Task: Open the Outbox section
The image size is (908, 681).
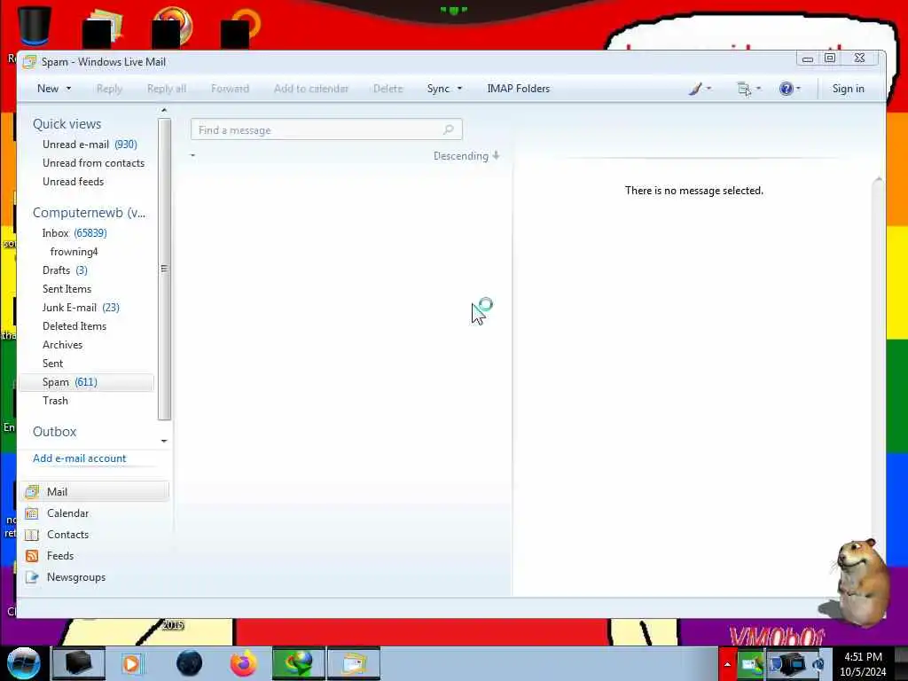Action: coord(54,432)
